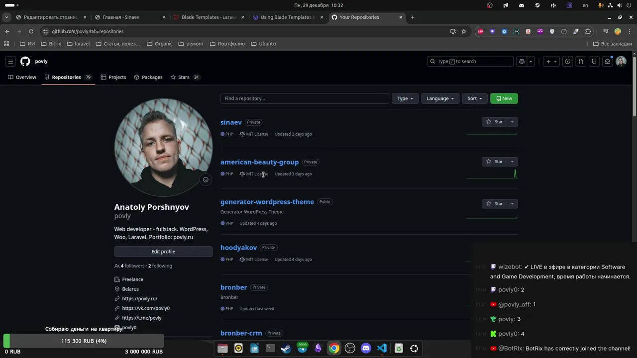637x358 pixels.
Task: Open Copilot dropdown arrow next to Copilot icon
Action: tap(531, 61)
